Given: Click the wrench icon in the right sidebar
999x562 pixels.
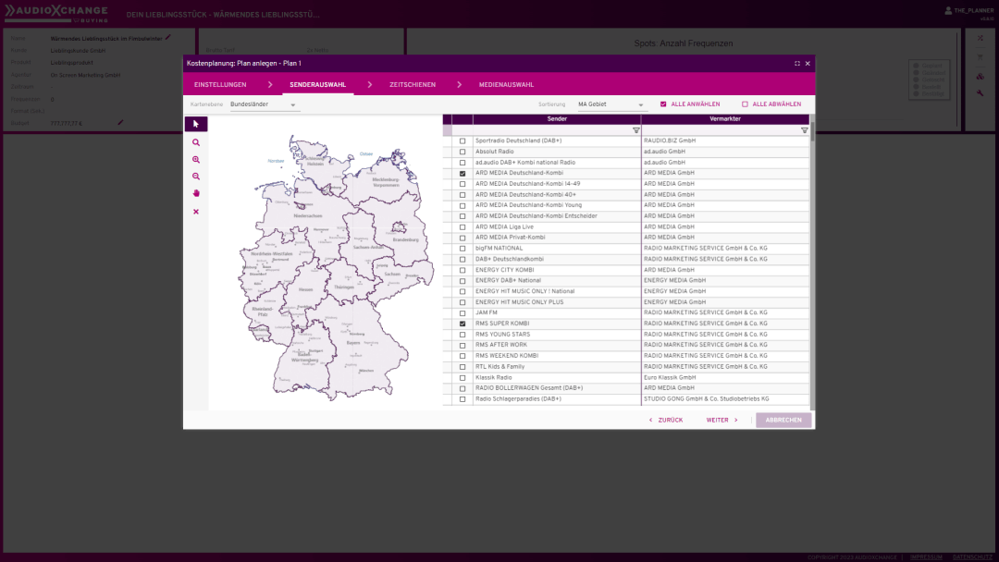Looking at the screenshot, I should (x=980, y=93).
